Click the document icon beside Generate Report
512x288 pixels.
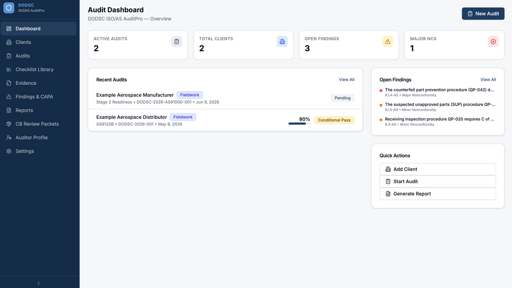(x=388, y=194)
